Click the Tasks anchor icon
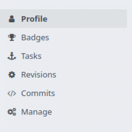The image size is (132, 132). [x=12, y=56]
